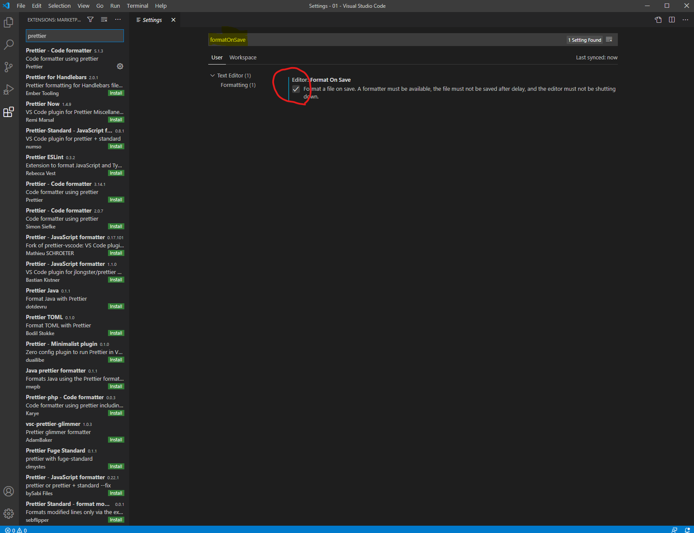Clear extensions search results icon
The width and height of the screenshot is (694, 533).
click(104, 19)
